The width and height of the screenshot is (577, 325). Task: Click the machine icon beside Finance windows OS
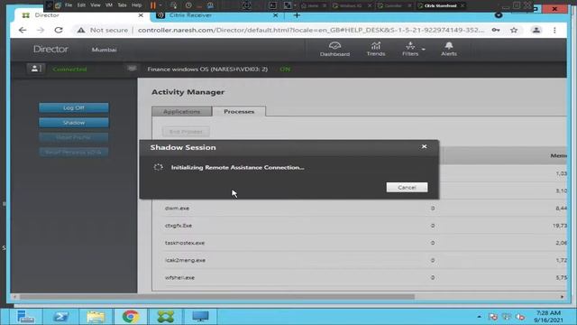pos(132,69)
